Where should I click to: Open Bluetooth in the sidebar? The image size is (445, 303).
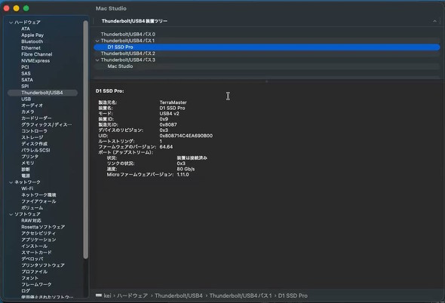click(x=32, y=41)
